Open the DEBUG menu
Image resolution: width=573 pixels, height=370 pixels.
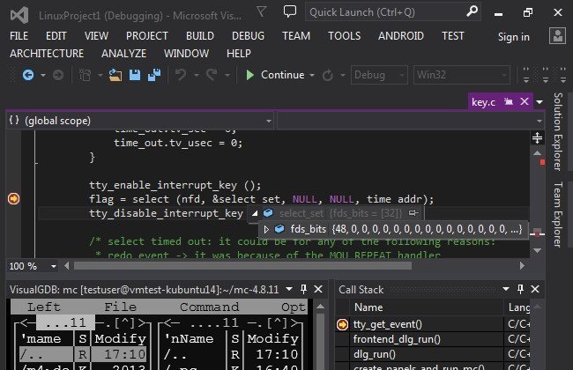pos(248,36)
